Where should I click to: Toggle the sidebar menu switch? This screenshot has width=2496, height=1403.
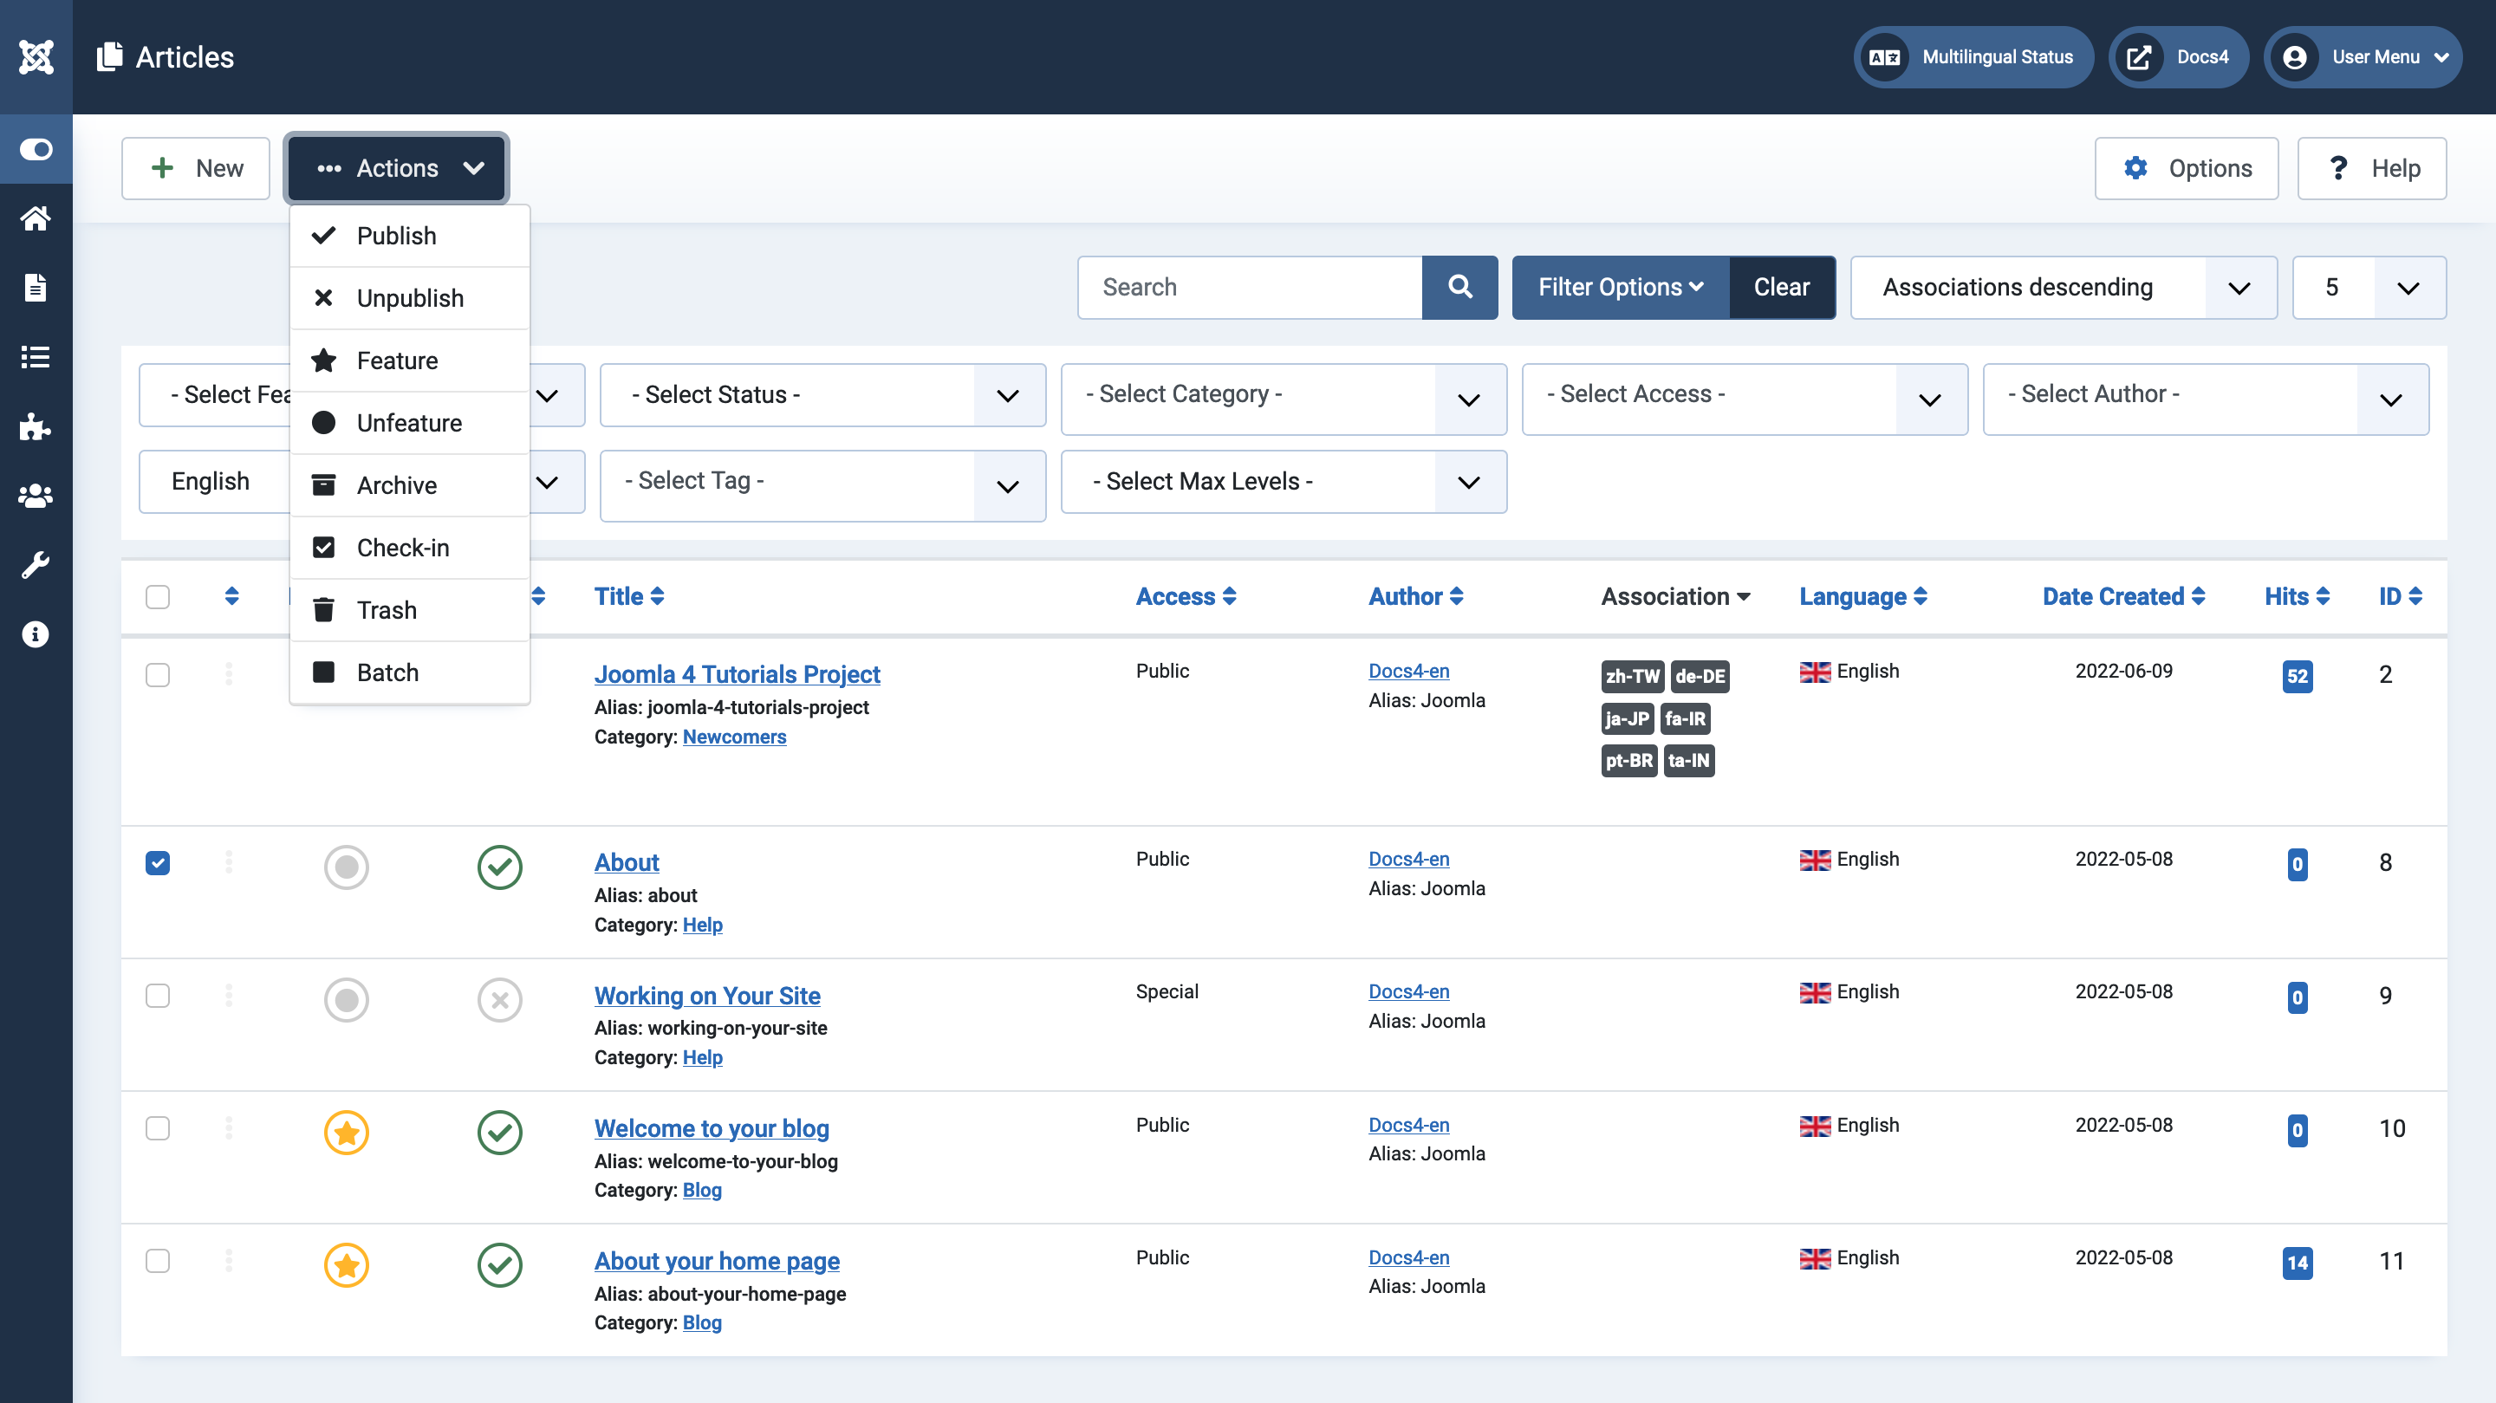[x=36, y=149]
